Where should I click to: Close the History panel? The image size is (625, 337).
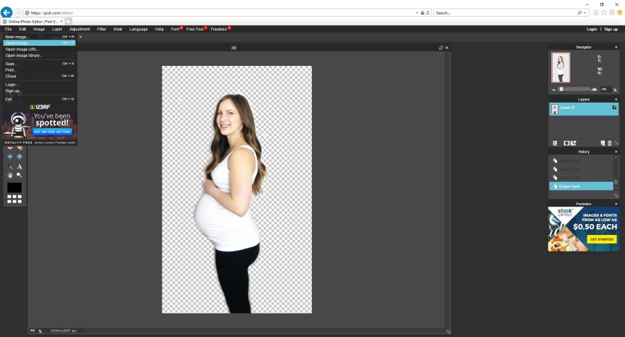coord(615,151)
